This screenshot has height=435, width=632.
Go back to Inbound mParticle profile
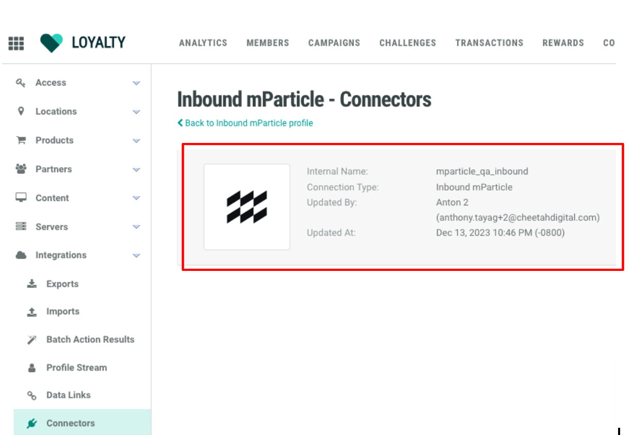click(245, 123)
